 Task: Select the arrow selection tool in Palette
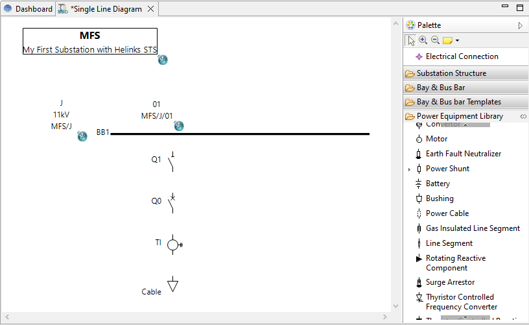[x=411, y=40]
